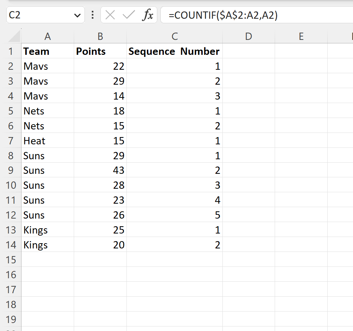Click the Sequence Number header cell
Viewport: 353px width, 331px height.
click(x=175, y=51)
